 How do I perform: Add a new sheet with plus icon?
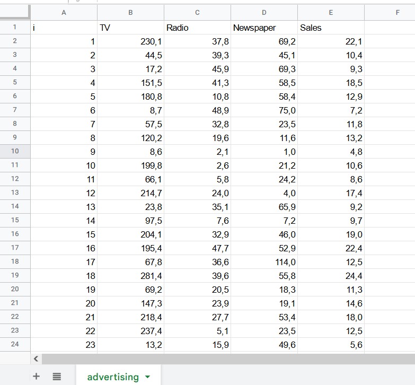pos(36,377)
